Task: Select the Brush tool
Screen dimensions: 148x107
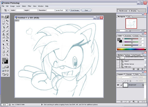Action: click(7, 31)
